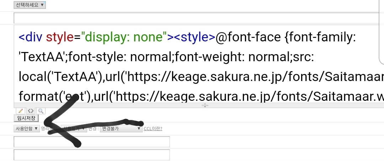The width and height of the screenshot is (384, 161).
Task: Switch to HTML source code mode
Action: tap(31, 111)
